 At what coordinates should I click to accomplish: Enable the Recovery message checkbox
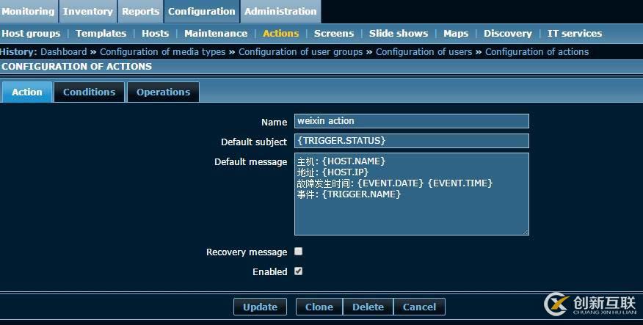(299, 251)
